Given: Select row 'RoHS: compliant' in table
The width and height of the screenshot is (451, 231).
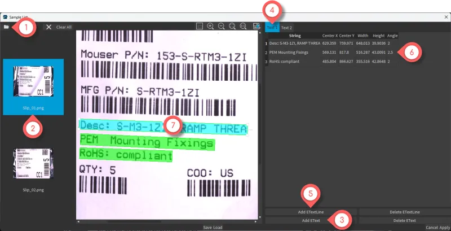Looking at the screenshot, I should tap(331, 62).
